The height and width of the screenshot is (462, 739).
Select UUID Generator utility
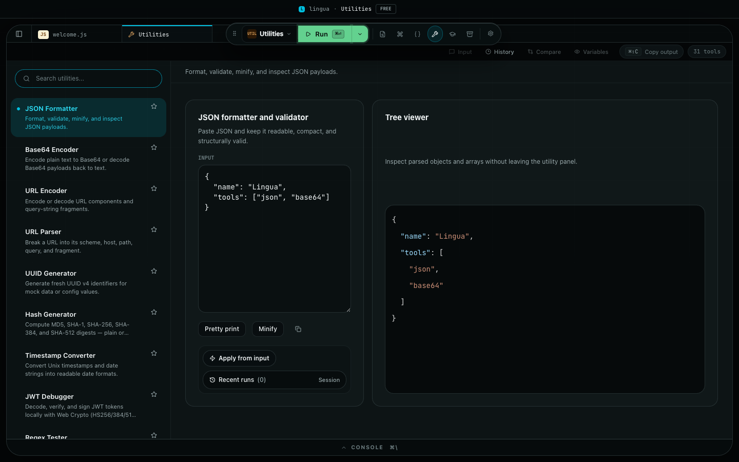click(88, 282)
